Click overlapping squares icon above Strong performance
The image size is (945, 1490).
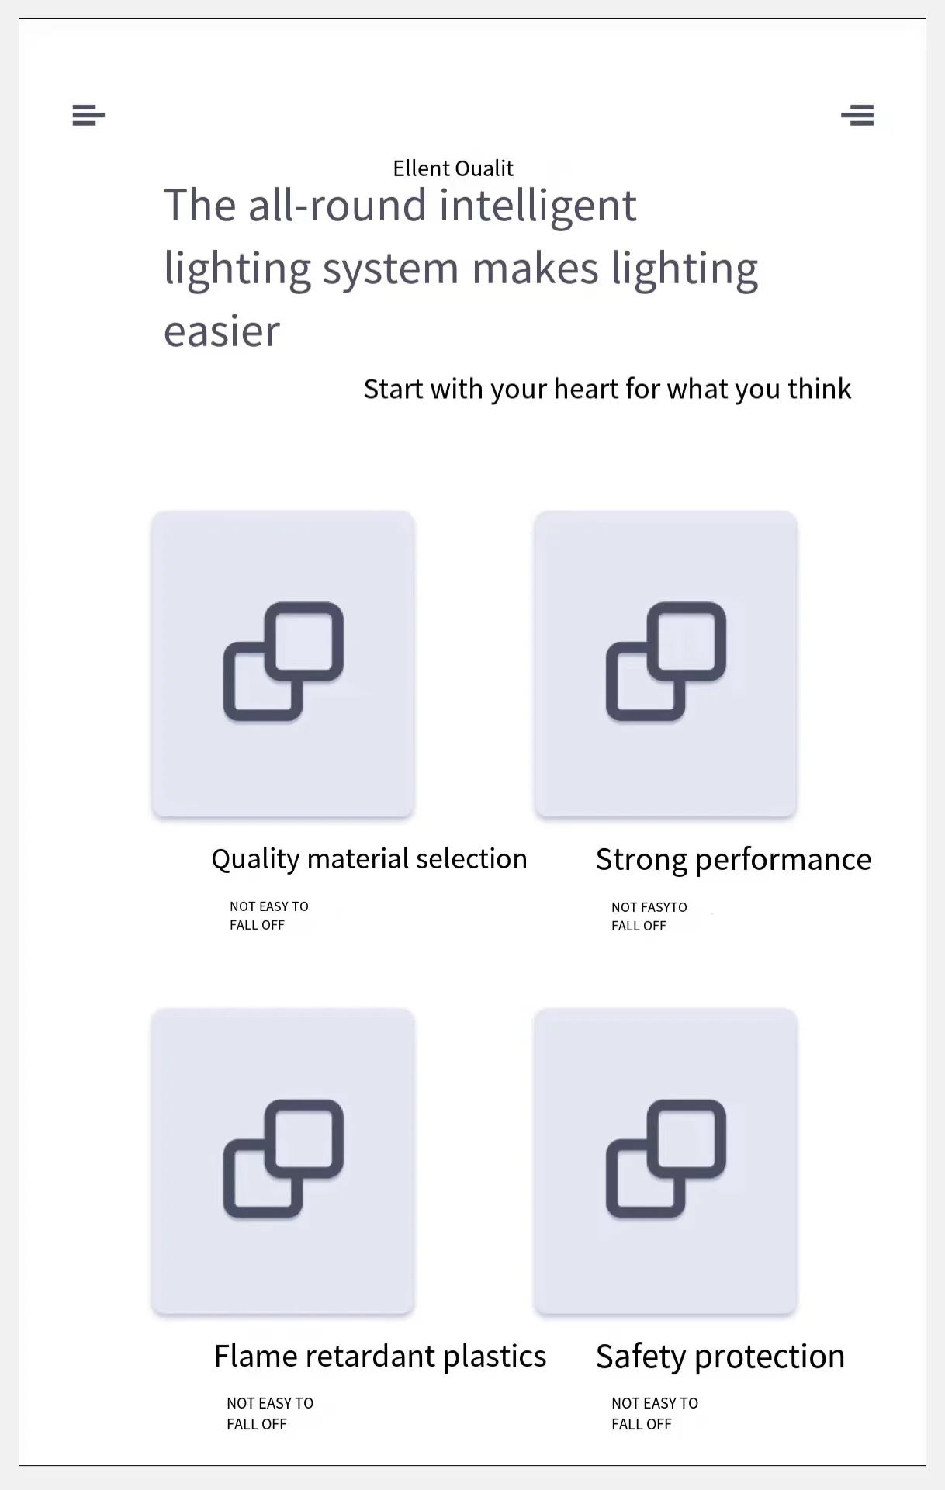666,662
